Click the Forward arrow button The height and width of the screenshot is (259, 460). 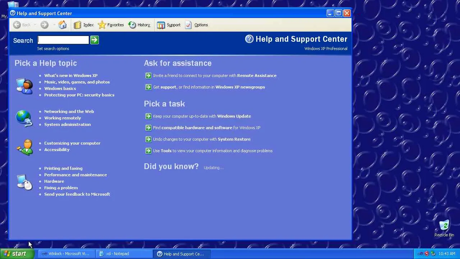click(x=44, y=25)
